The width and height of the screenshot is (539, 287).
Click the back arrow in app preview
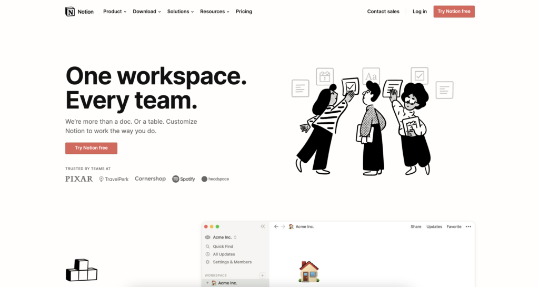(276, 226)
